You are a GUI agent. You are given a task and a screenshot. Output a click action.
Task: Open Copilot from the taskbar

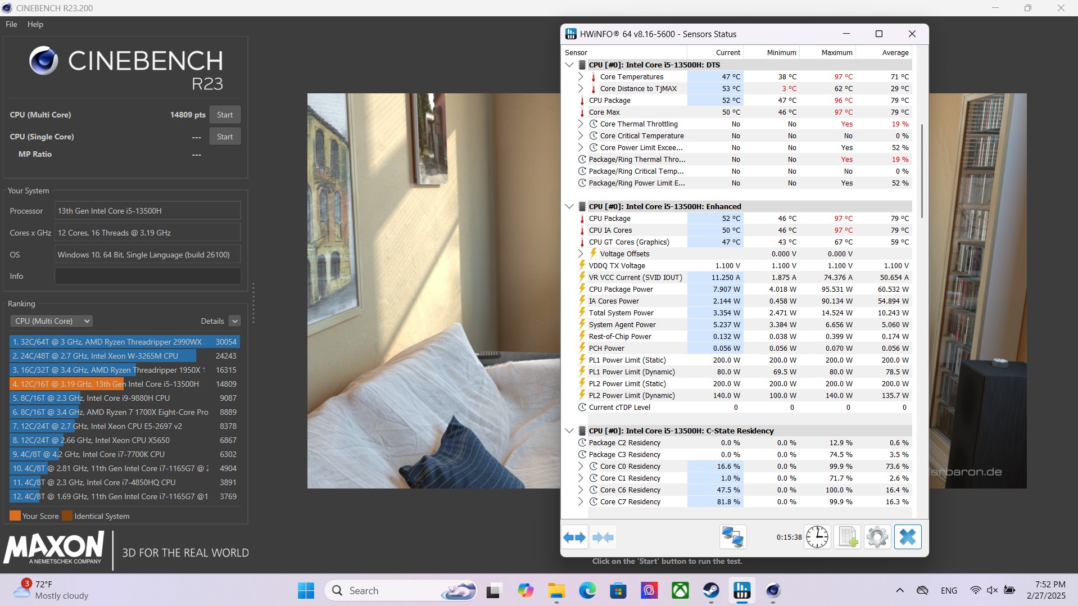coord(526,591)
